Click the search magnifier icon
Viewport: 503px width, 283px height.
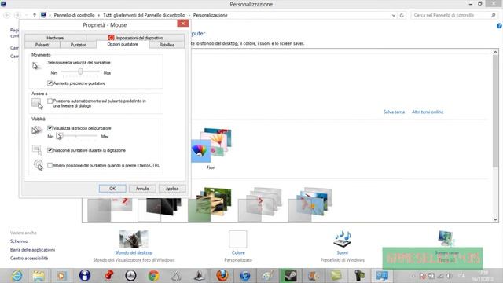pyautogui.click(x=494, y=15)
